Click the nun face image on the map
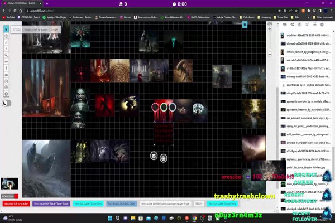The width and height of the screenshot is (335, 223). coord(80,99)
